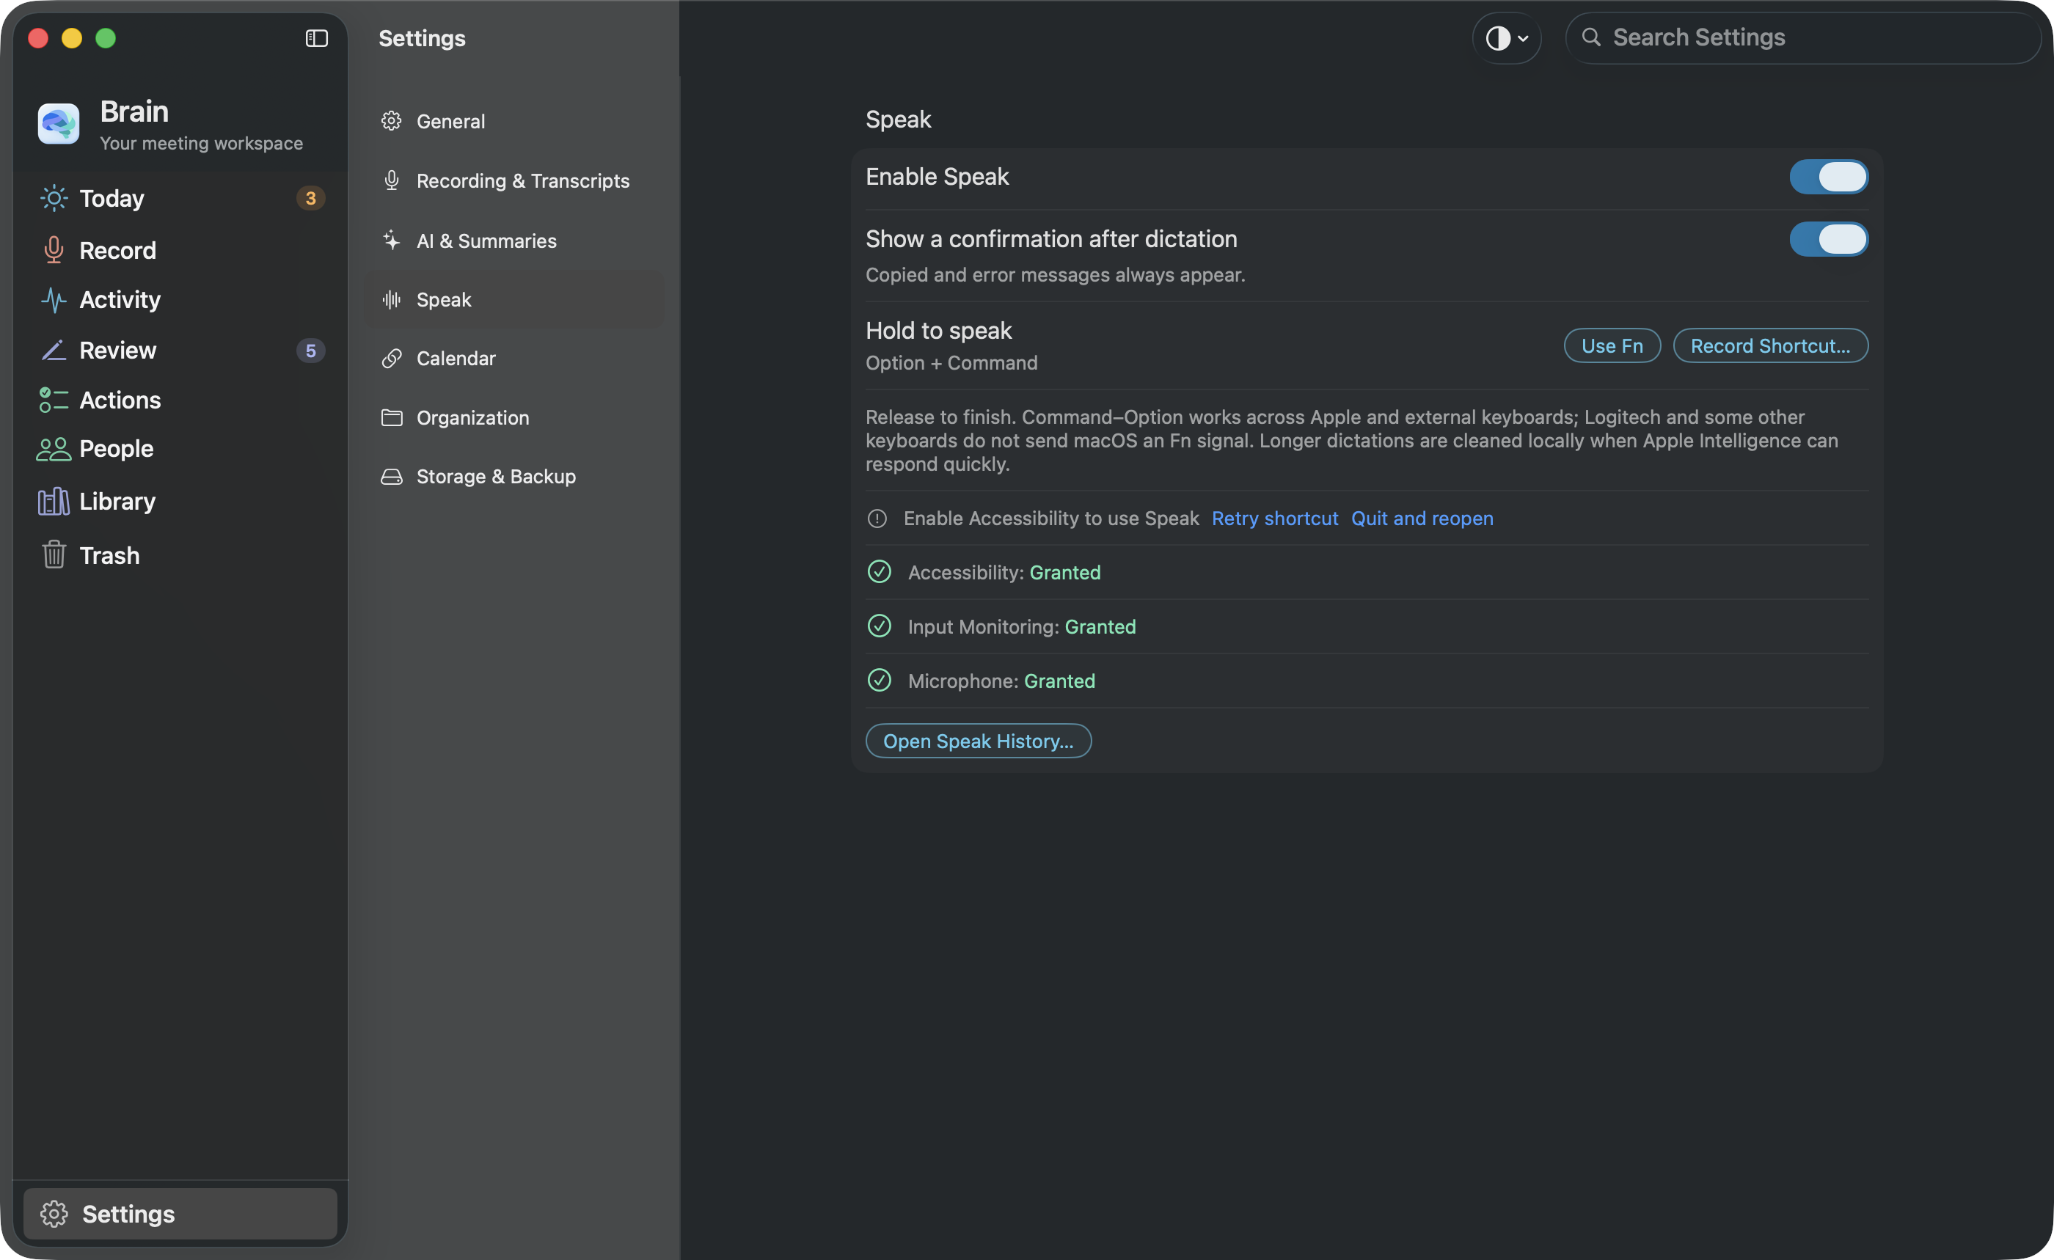The image size is (2054, 1260).
Task: Click the Review pencil icon
Action: click(x=54, y=351)
